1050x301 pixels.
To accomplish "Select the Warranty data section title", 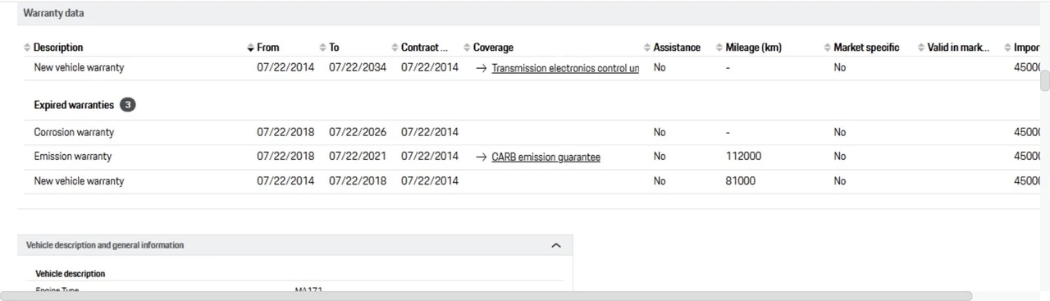I will pos(53,14).
